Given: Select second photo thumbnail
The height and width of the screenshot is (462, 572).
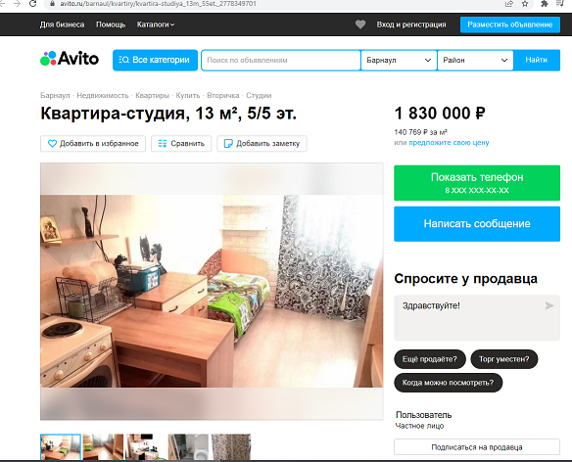Looking at the screenshot, I should point(103,447).
